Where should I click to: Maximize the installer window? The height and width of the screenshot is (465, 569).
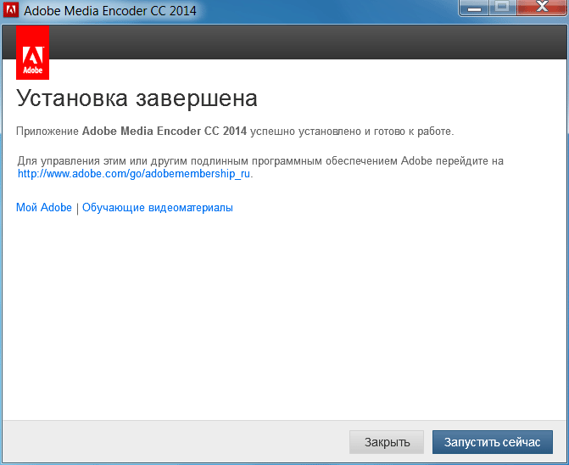(503, 8)
